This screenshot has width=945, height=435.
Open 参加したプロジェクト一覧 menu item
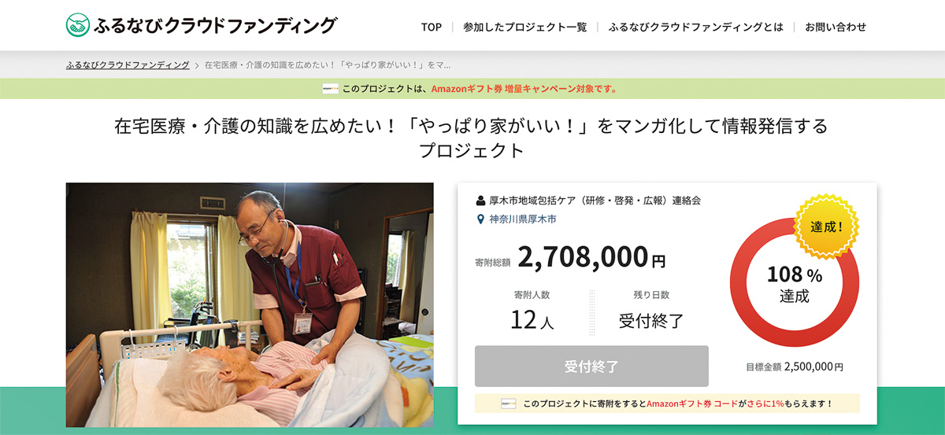coord(525,27)
